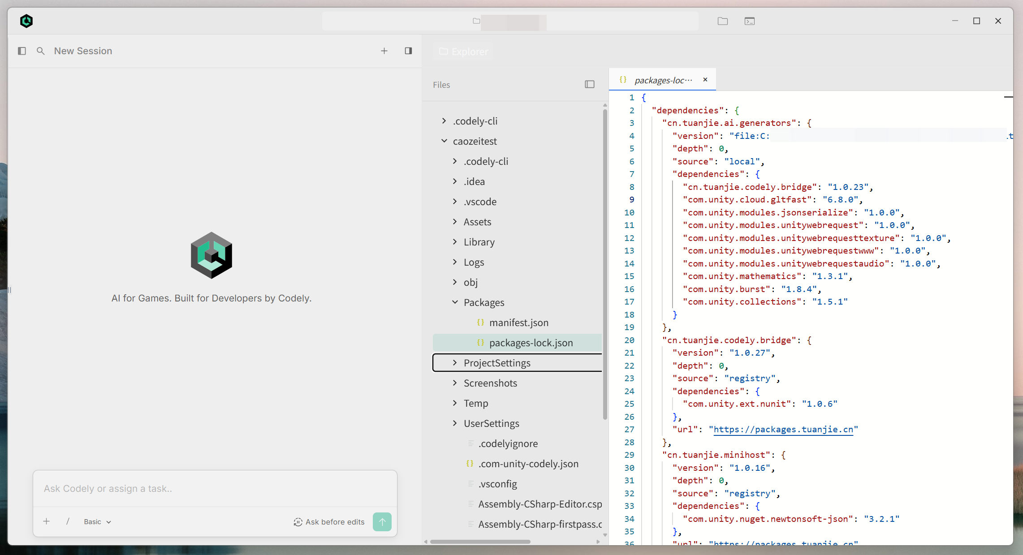Click the file tree vertical scrollbar

point(605,264)
